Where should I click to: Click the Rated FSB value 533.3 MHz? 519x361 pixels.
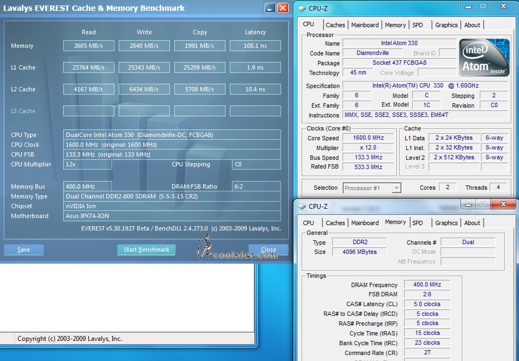(368, 167)
